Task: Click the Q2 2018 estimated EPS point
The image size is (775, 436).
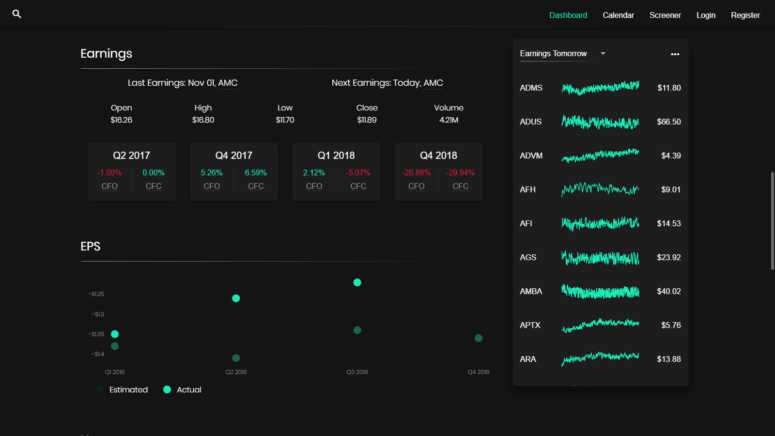Action: tap(236, 358)
